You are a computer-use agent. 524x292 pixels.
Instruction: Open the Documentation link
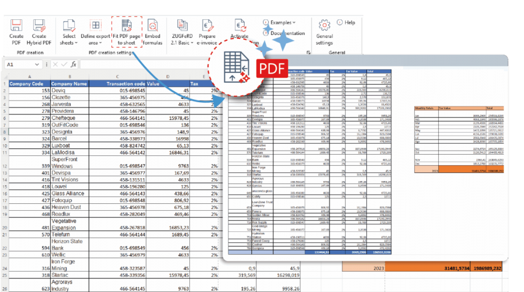(287, 33)
